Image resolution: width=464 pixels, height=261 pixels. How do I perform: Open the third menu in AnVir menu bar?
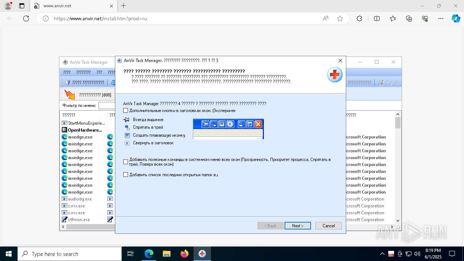pyautogui.click(x=99, y=72)
